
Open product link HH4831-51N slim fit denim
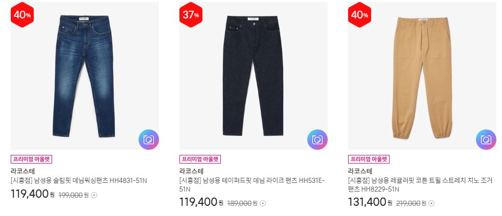tap(79, 180)
